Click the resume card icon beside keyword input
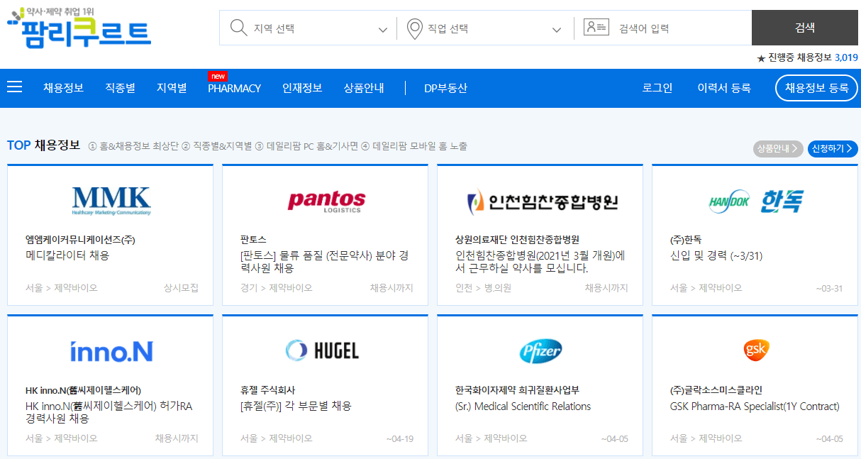 596,28
